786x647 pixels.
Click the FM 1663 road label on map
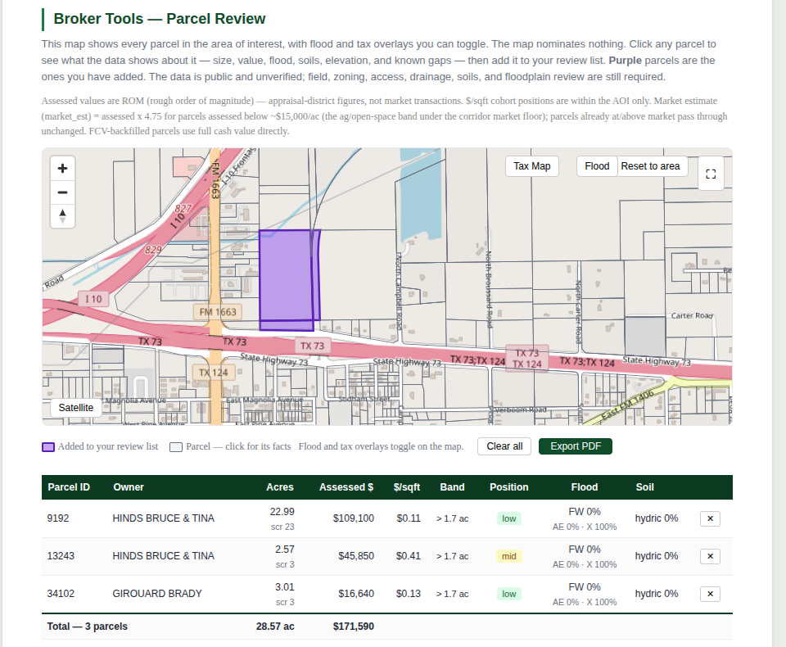coord(218,312)
